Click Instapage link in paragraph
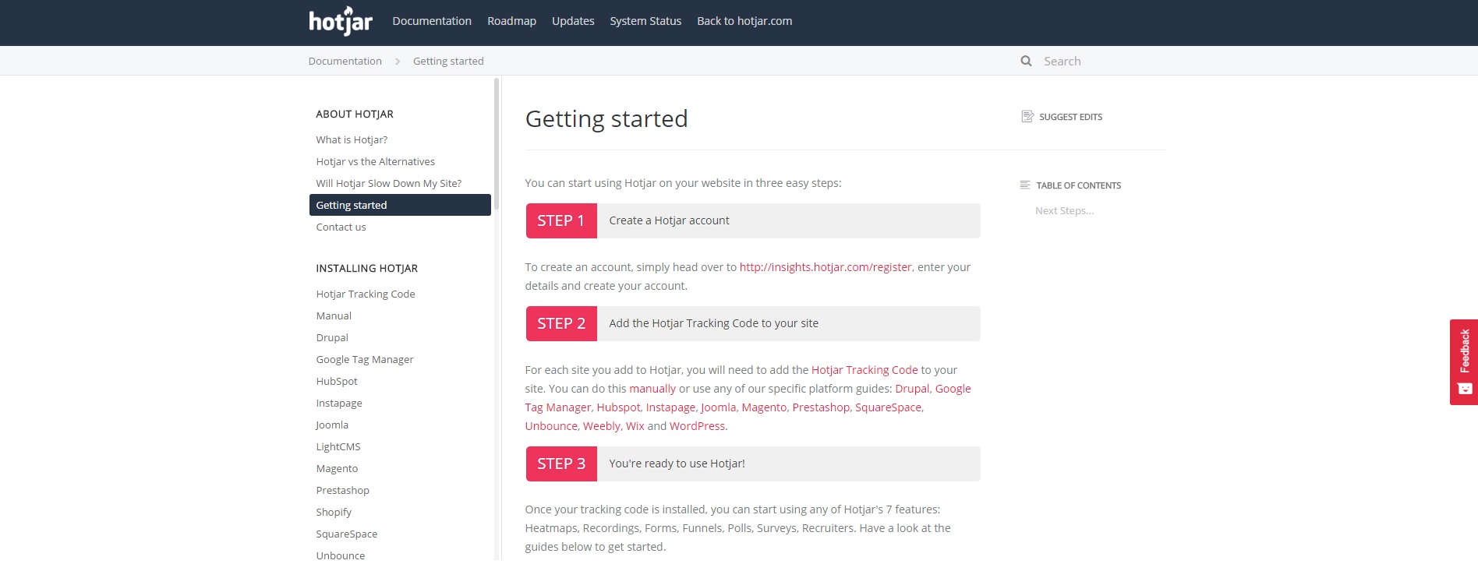 [670, 407]
